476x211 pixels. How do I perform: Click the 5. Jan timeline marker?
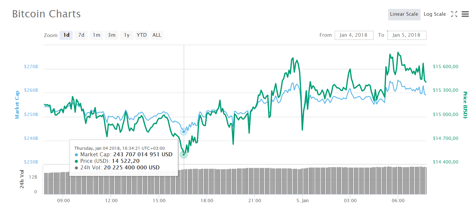coord(302,200)
